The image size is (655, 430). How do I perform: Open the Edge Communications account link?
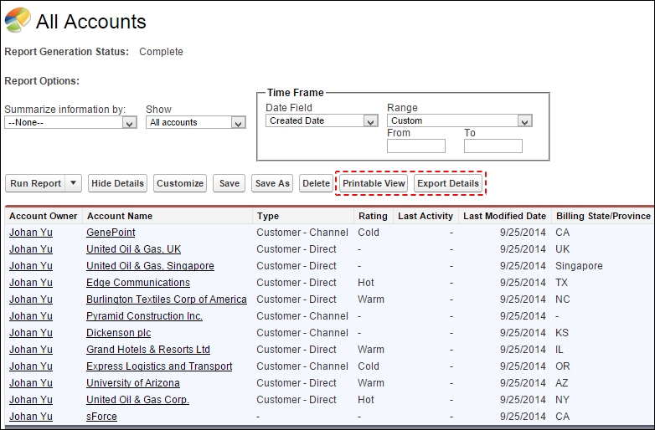click(138, 283)
